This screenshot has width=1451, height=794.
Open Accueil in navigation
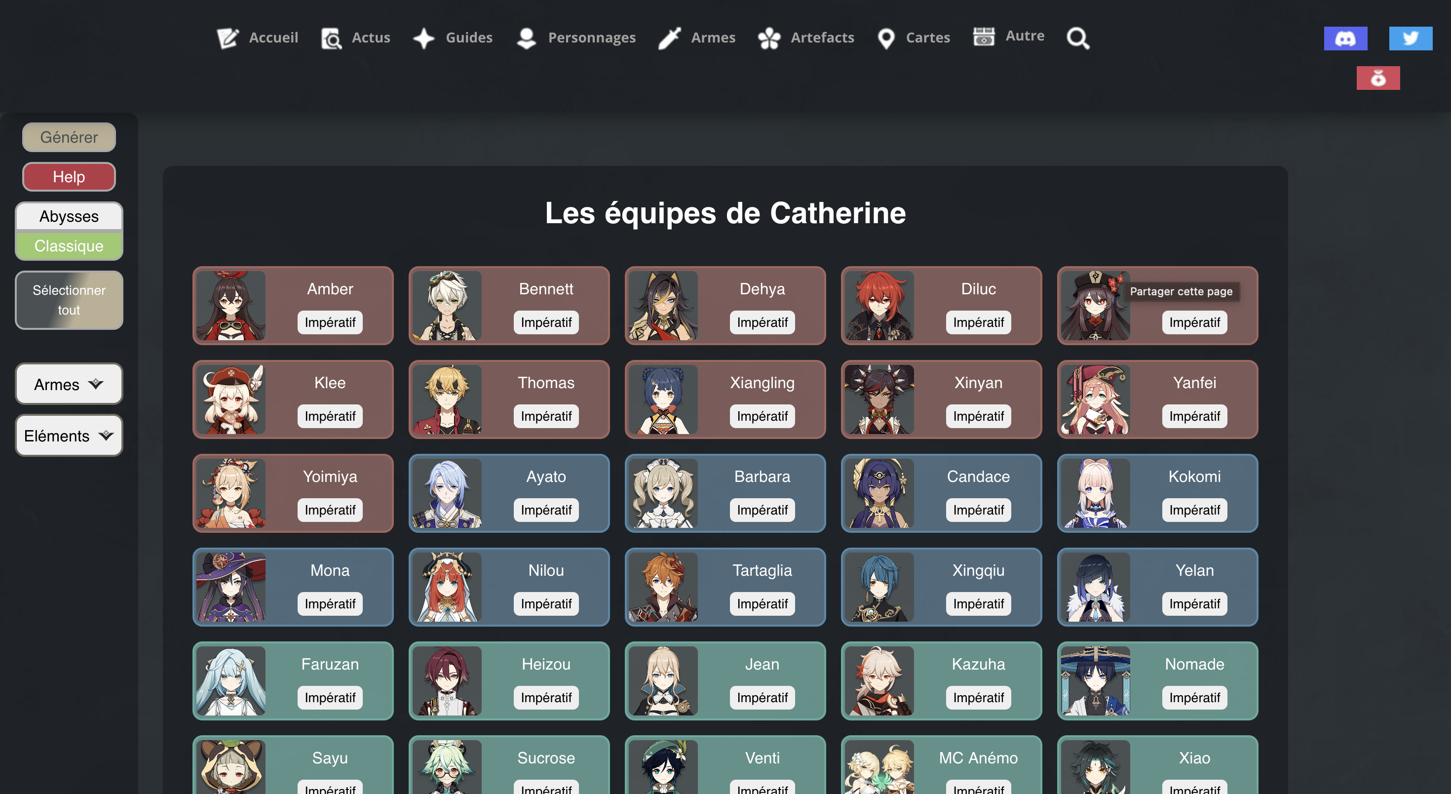pos(273,37)
